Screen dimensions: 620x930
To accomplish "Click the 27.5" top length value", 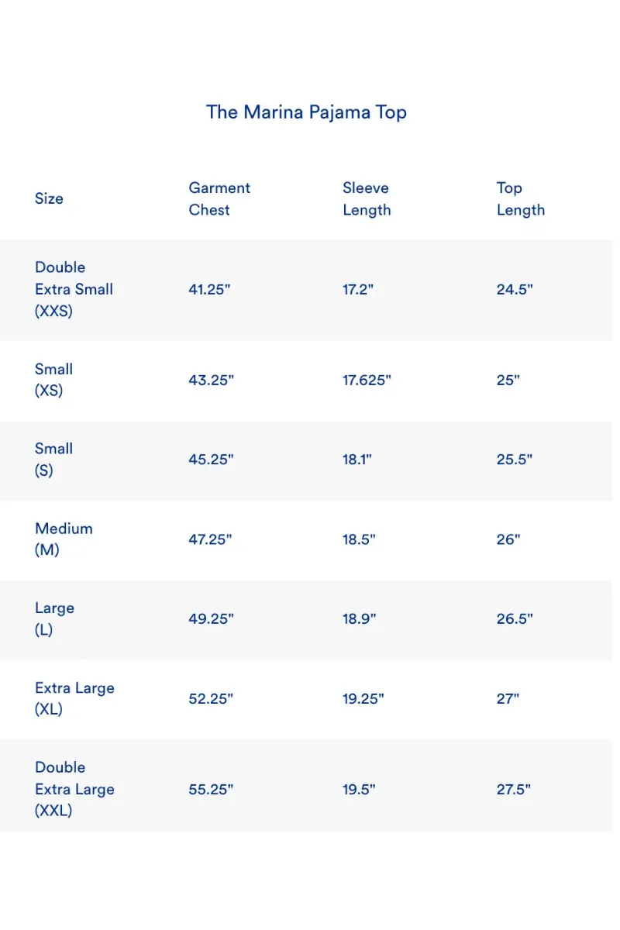I will click(514, 789).
